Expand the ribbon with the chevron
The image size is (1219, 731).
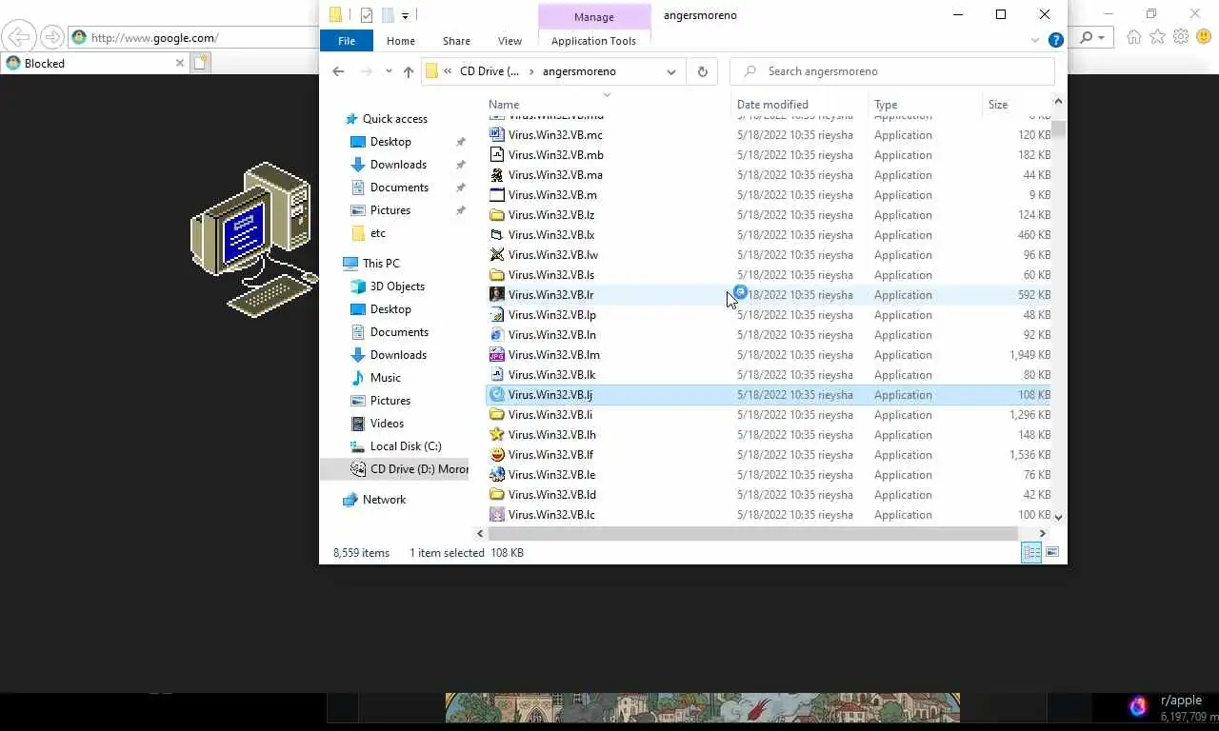coord(1035,41)
